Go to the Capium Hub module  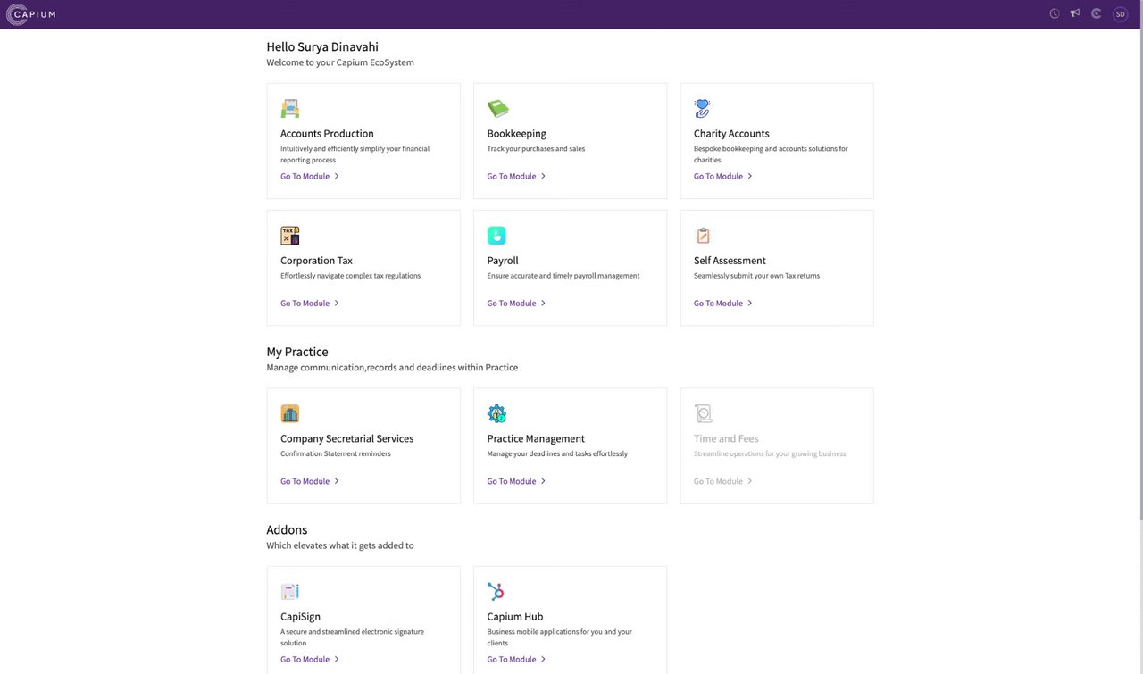point(516,660)
